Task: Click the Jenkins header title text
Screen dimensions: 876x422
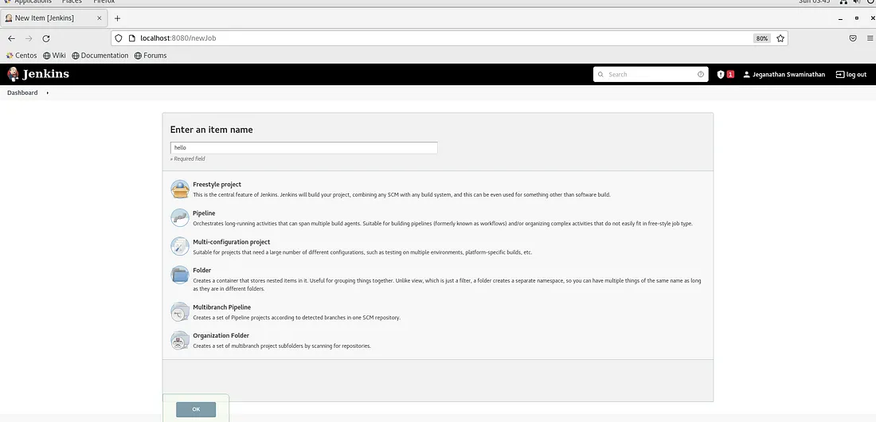Action: (45, 74)
